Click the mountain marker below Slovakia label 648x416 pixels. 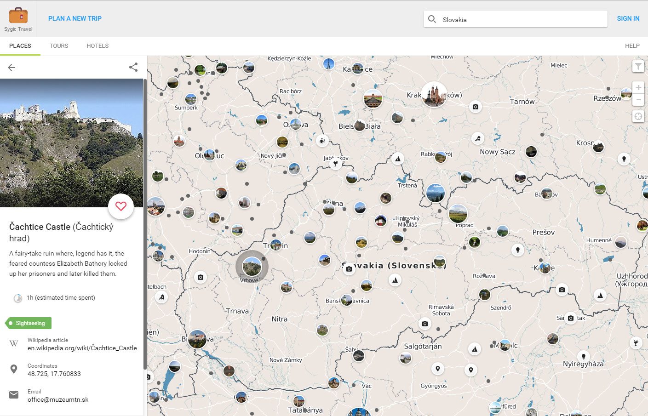(395, 280)
